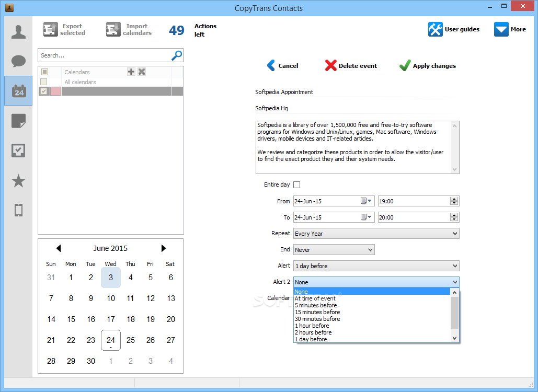The image size is (538, 392).
Task: Click Delete event
Action: [x=351, y=65]
